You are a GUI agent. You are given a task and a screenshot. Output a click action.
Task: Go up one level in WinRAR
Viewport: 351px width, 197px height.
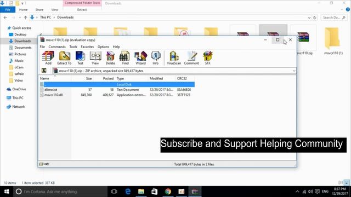click(44, 71)
